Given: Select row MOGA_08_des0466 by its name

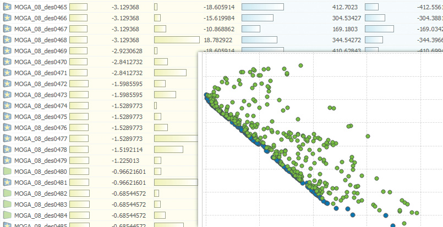Looking at the screenshot, I should tap(41, 18).
